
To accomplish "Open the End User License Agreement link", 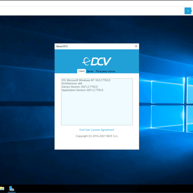I will point(97,130).
